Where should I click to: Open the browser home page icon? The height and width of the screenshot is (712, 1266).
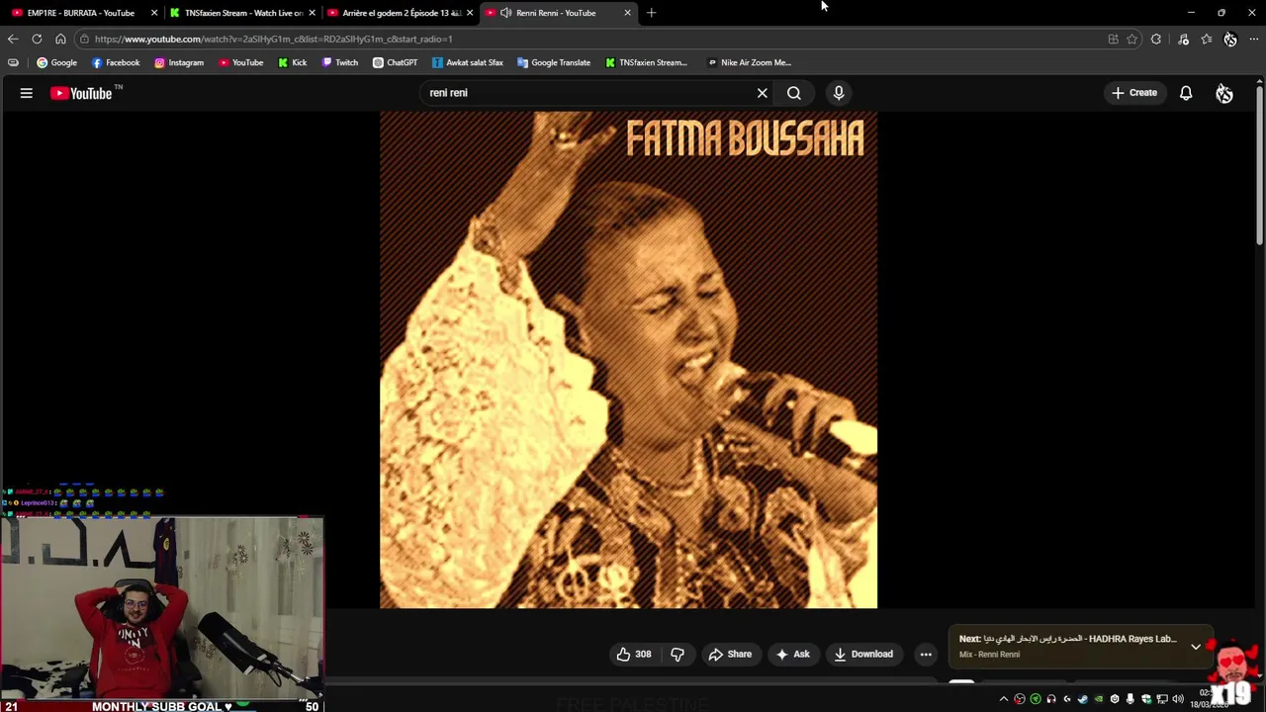60,39
